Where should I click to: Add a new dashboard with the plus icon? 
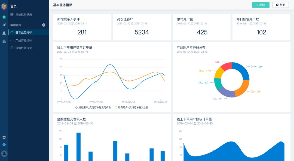click(x=44, y=25)
